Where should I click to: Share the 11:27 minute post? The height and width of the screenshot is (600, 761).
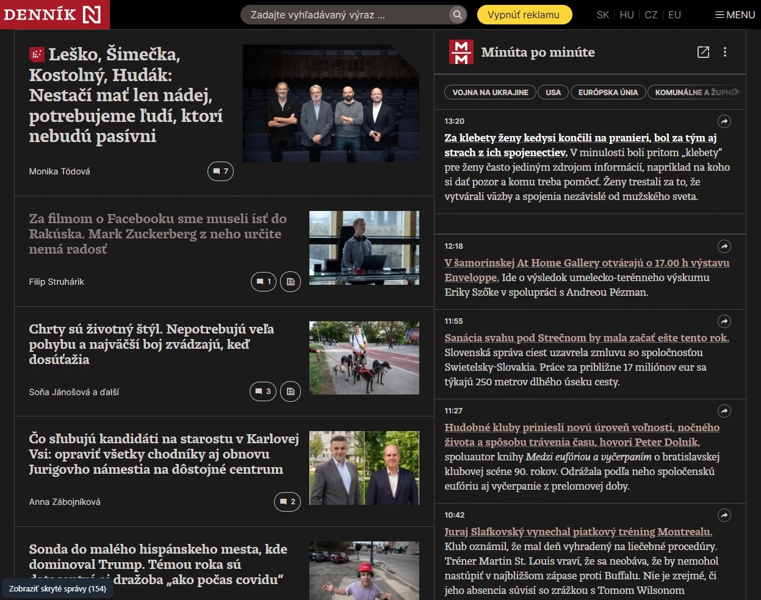[724, 411]
